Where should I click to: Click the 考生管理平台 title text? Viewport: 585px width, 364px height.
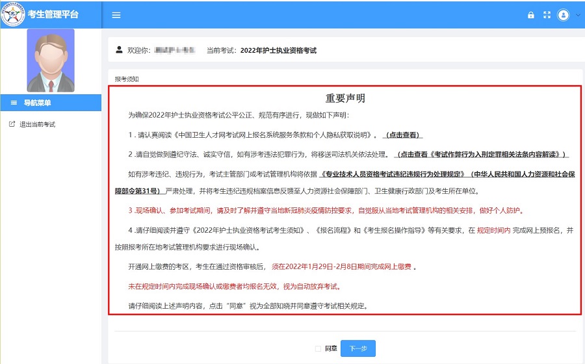click(x=53, y=14)
